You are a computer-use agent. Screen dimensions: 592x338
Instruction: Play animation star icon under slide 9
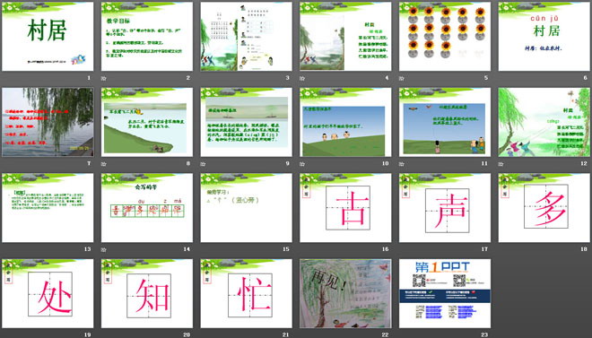coord(203,164)
